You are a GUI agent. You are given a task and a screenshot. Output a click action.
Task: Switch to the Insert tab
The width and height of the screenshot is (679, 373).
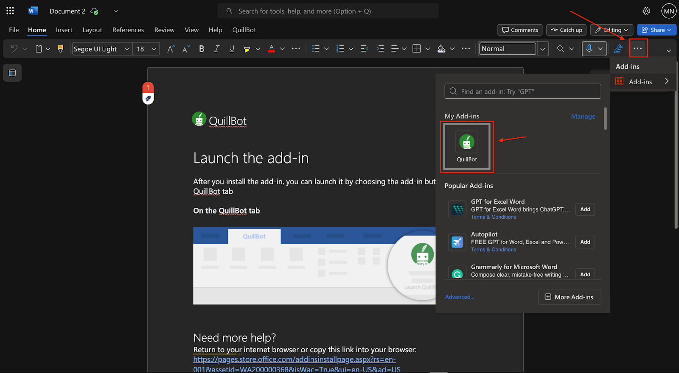(x=64, y=30)
